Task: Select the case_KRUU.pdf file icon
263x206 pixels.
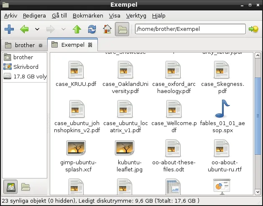Action: coord(76,69)
